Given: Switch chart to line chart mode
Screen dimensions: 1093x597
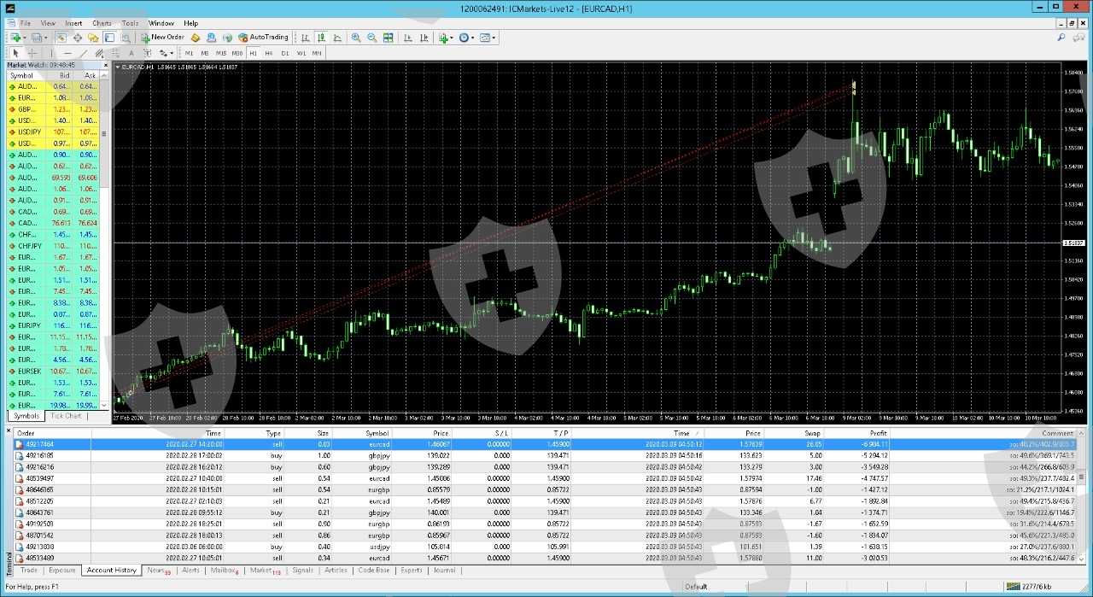Looking at the screenshot, I should [x=337, y=38].
